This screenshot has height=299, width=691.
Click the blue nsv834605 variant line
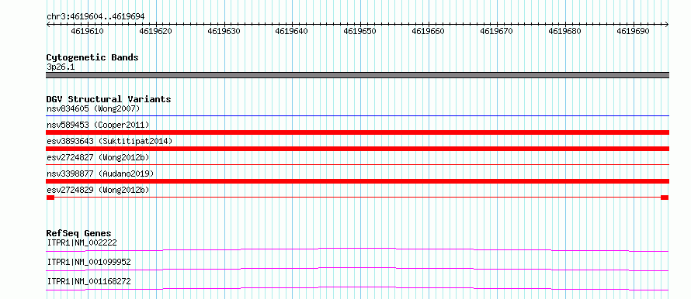coord(357,115)
